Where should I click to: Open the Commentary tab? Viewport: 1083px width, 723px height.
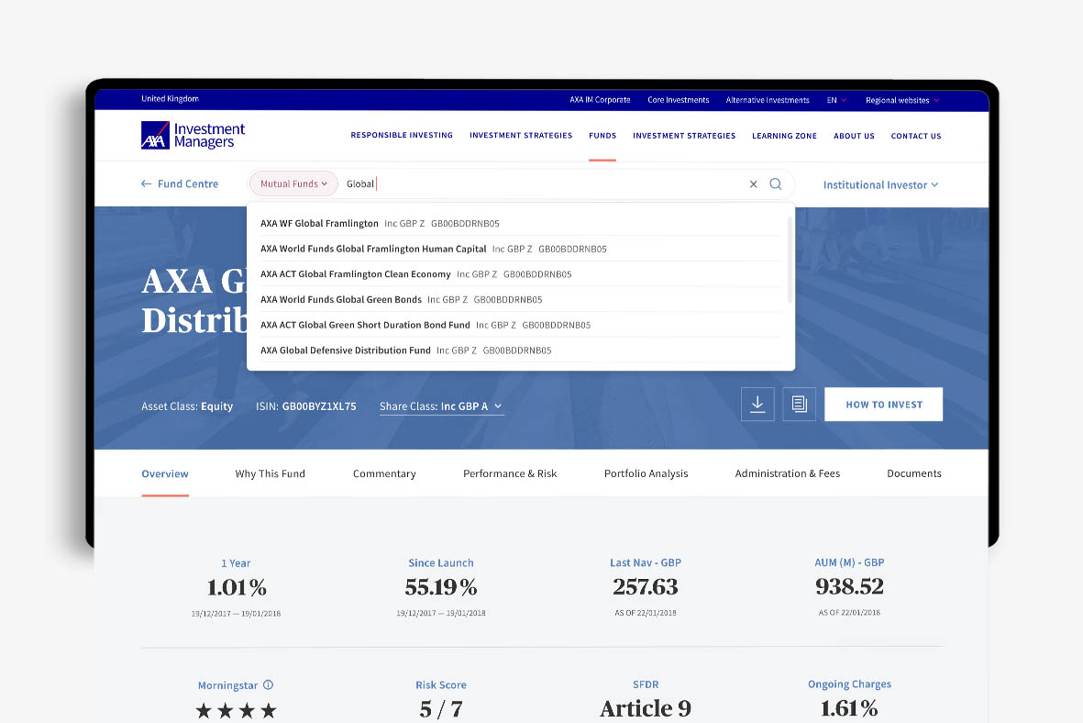pyautogui.click(x=384, y=473)
